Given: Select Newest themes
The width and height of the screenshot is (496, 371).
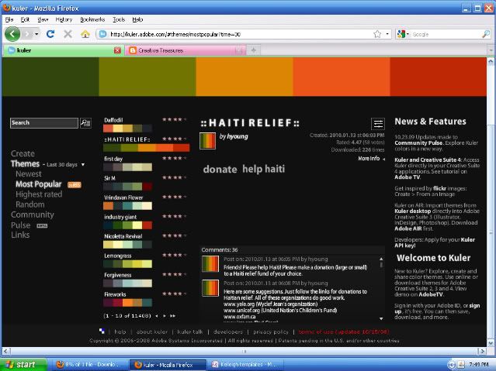Looking at the screenshot, I should tap(29, 174).
